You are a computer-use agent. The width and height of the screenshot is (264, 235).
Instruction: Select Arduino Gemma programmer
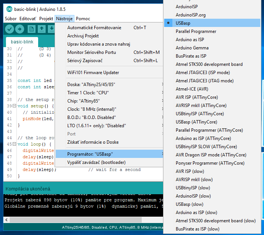pos(212,48)
